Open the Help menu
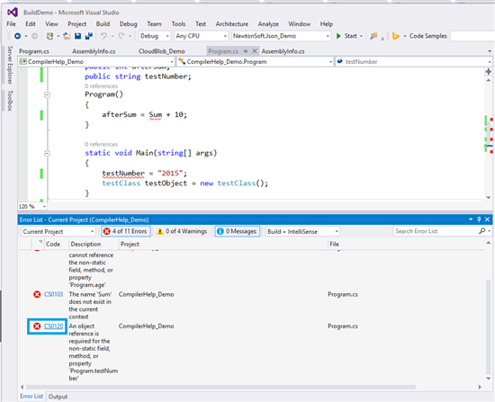This screenshot has height=402, width=495. 327,24
